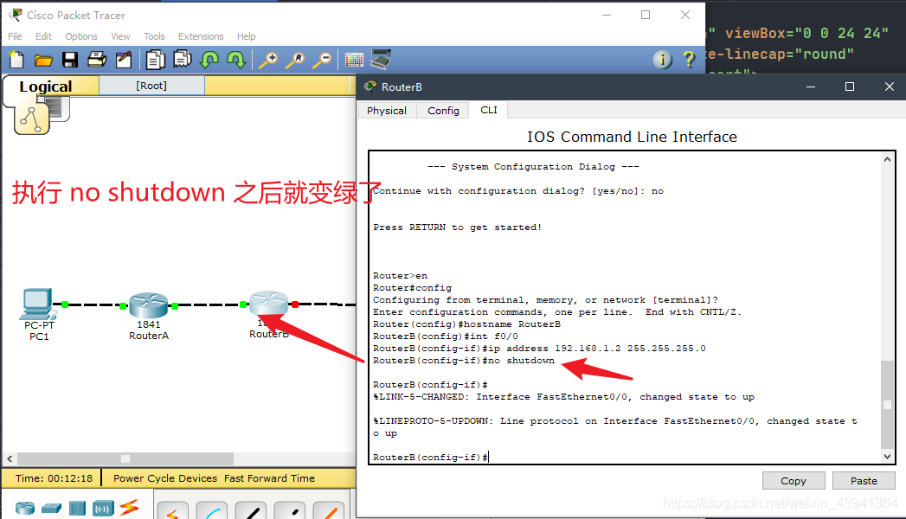The width and height of the screenshot is (906, 519).
Task: Open the drawing palette icon
Action: click(354, 60)
